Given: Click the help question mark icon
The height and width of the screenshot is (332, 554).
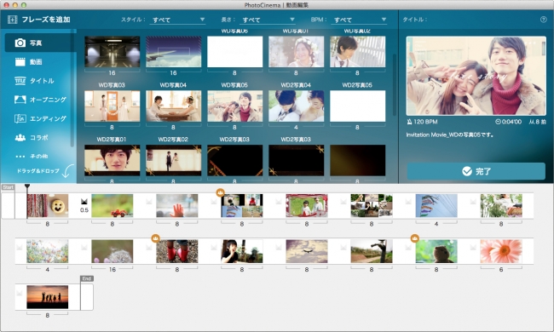Looking at the screenshot, I should coord(544,20).
